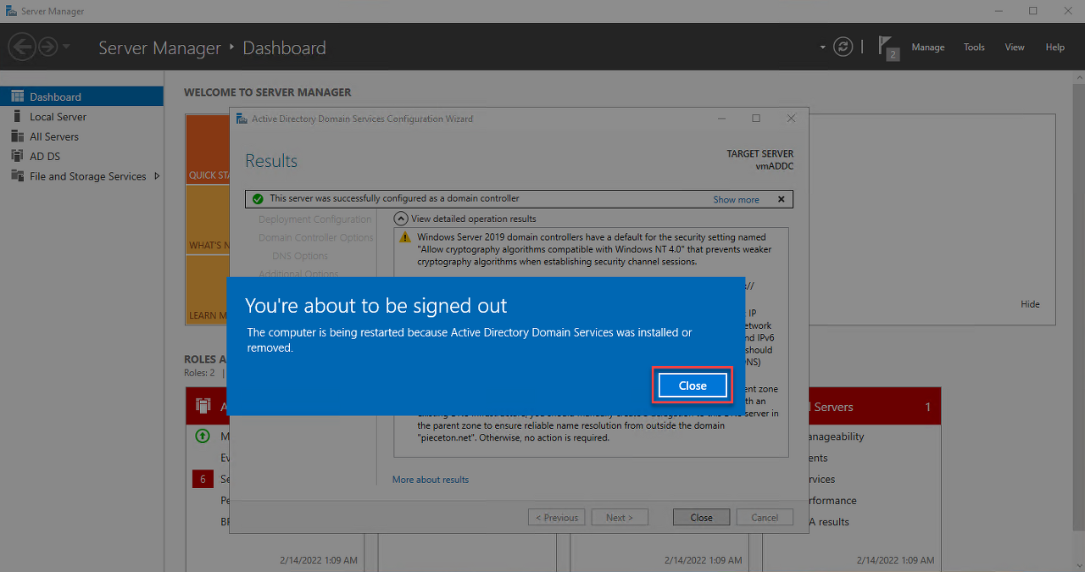Click 'WELCOME TO SERVER MANAGER' heading
The image size is (1085, 572).
tap(268, 92)
